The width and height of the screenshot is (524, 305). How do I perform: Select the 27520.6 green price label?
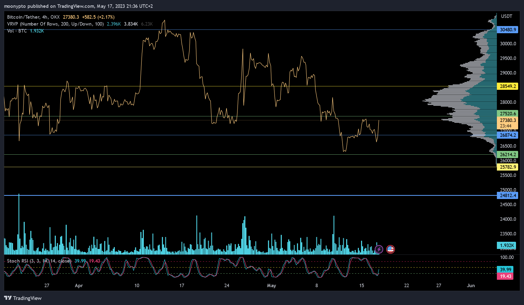click(x=508, y=114)
